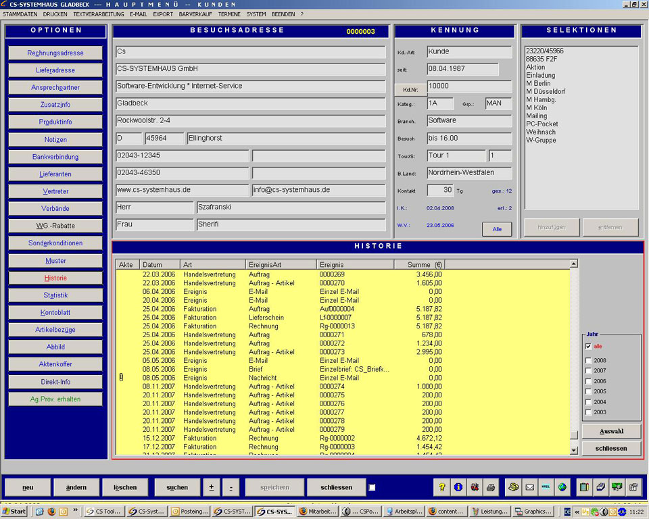Open the STAMMDATEN menu
649x519 pixels.
tap(20, 14)
